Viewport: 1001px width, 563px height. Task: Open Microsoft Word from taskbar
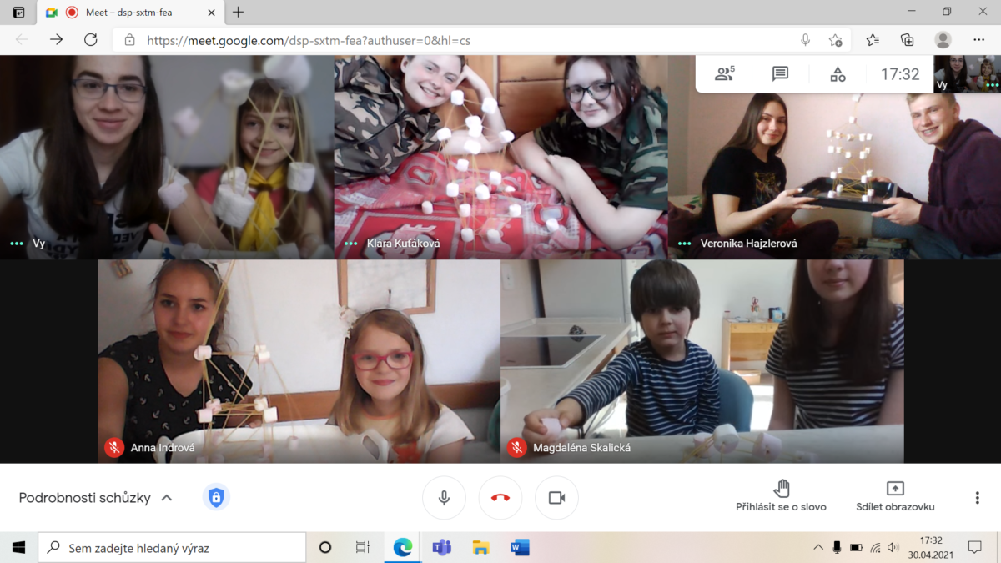coord(520,547)
